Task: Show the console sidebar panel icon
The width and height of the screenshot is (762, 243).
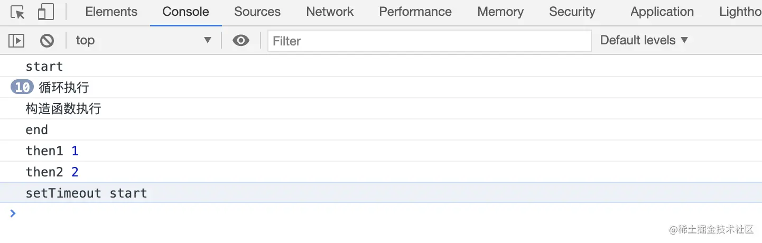Action: [x=17, y=40]
